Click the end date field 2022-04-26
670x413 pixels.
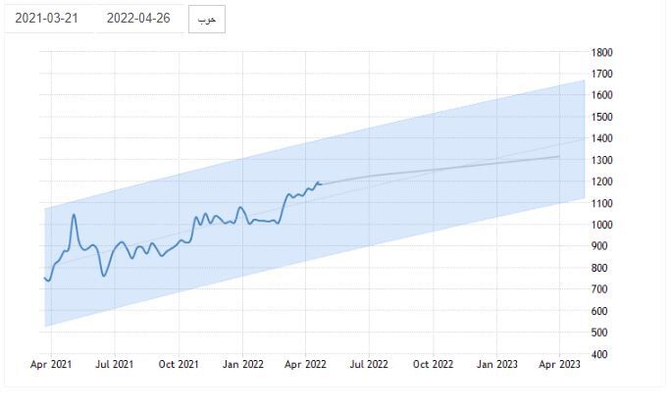point(136,19)
